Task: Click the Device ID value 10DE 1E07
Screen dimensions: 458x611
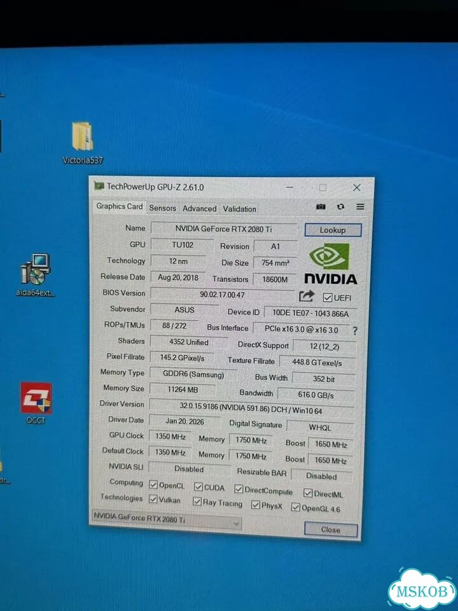Action: (x=310, y=313)
